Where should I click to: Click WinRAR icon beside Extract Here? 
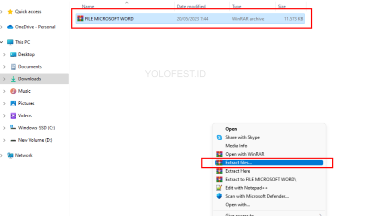[x=219, y=171]
